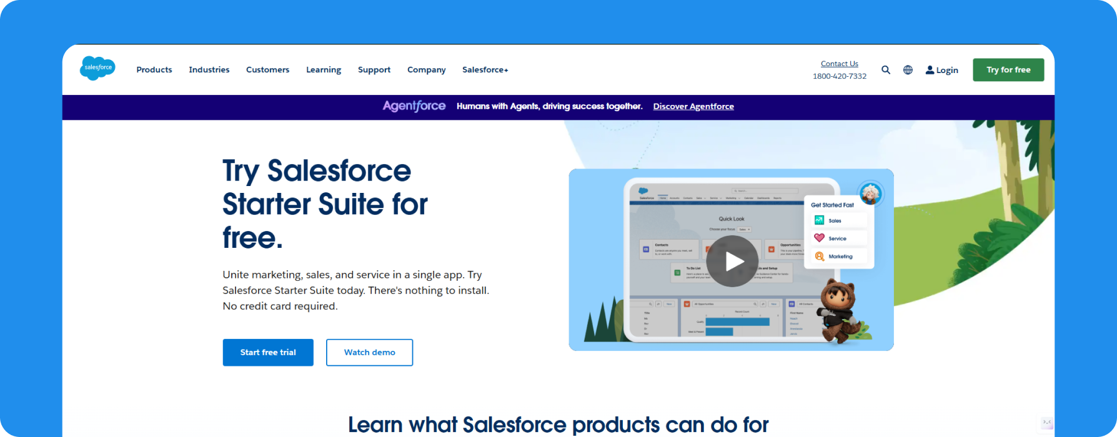Open the Company navigation item
Screen dimensions: 1117x437
[427, 70]
